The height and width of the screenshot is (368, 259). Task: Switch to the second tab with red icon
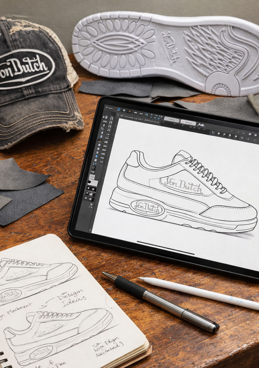pos(188,123)
